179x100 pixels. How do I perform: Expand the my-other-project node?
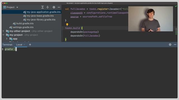3,31
